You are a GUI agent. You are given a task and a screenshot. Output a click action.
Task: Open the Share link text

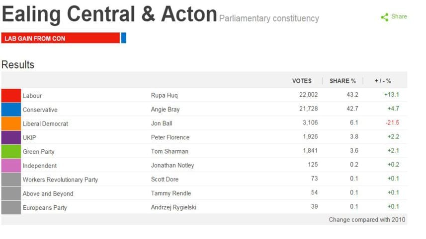pos(399,16)
